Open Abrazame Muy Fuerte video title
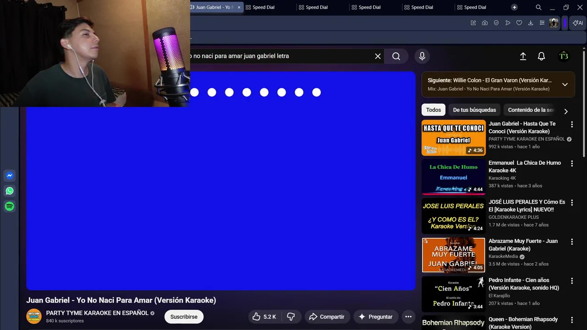Image resolution: width=587 pixels, height=330 pixels. pos(523,245)
